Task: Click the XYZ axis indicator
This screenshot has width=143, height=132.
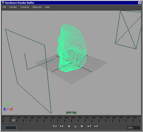Action: (x=8, y=107)
